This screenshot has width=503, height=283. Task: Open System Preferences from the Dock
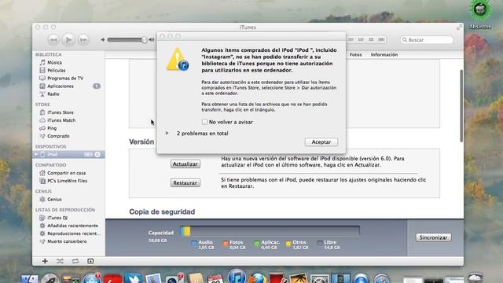click(320, 279)
